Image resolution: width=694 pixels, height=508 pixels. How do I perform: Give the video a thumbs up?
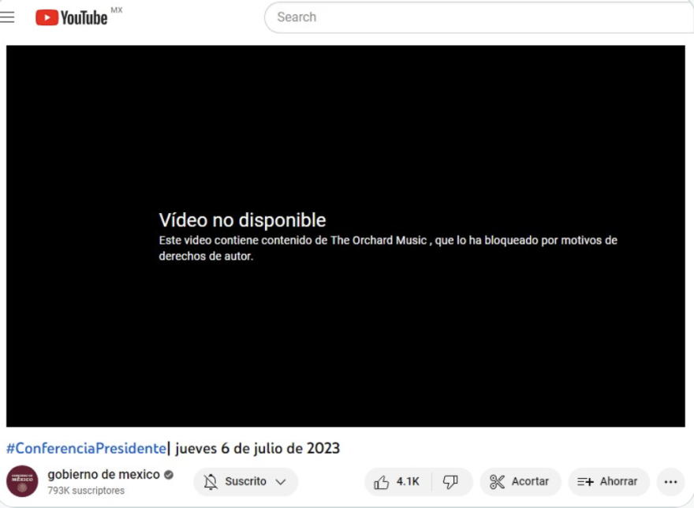tap(392, 481)
